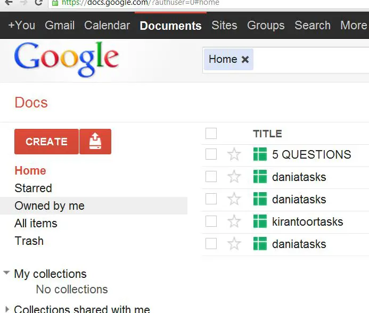This screenshot has height=313, width=369.
Task: Click the spreadsheet icon beside kirantoortasks
Action: [x=260, y=221]
